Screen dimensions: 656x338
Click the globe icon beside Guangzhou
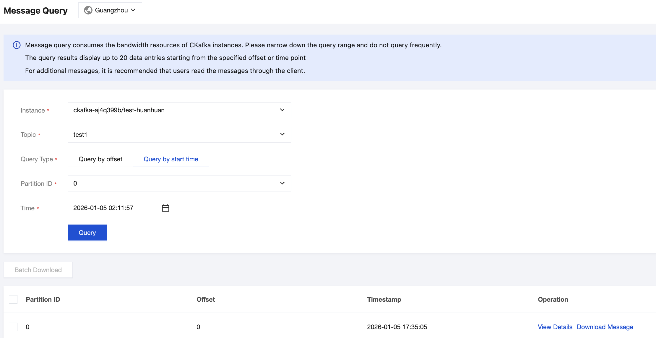point(88,10)
